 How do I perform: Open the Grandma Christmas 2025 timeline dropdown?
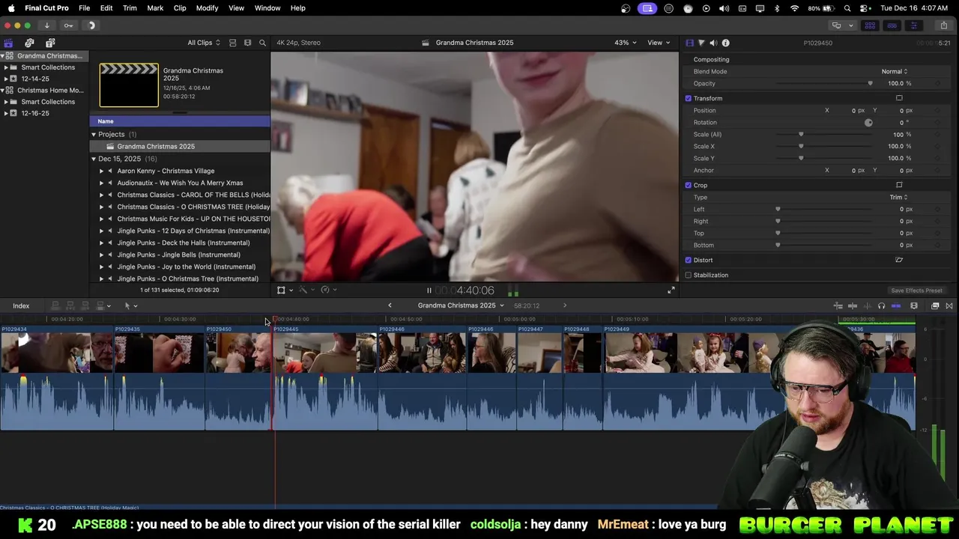coord(461,305)
